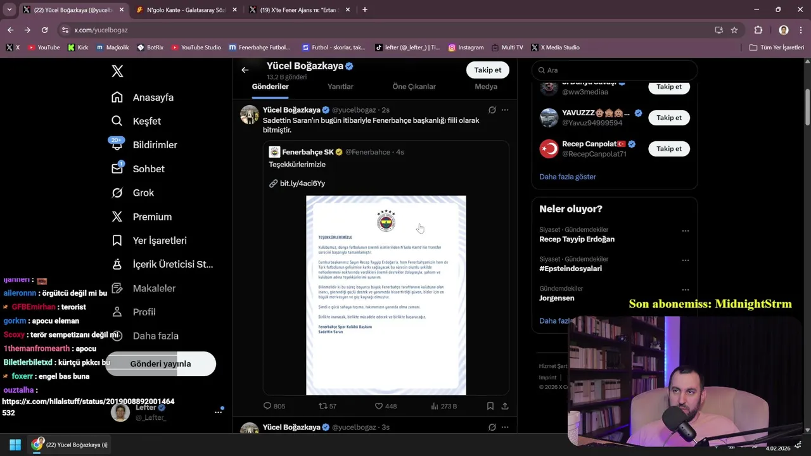This screenshot has height=456, width=811.
Task: Open more options on second Yücel post
Action: coord(505,427)
